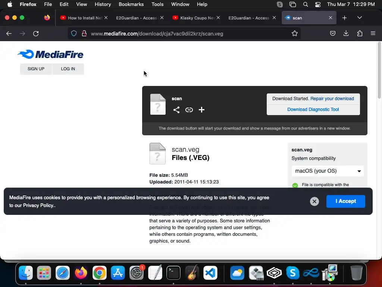The image size is (382, 287).
Task: Launch Google Chrome from the dock
Action: 99,272
